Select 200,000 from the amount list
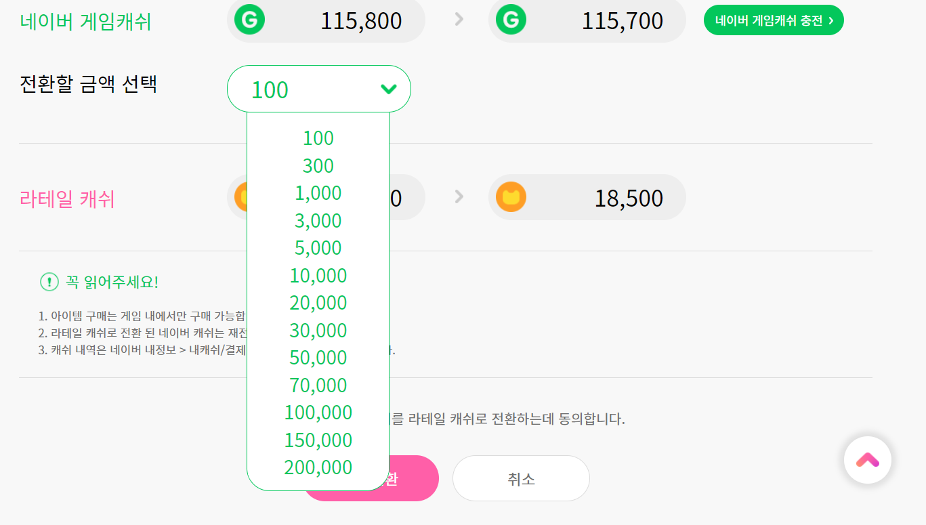 click(318, 467)
